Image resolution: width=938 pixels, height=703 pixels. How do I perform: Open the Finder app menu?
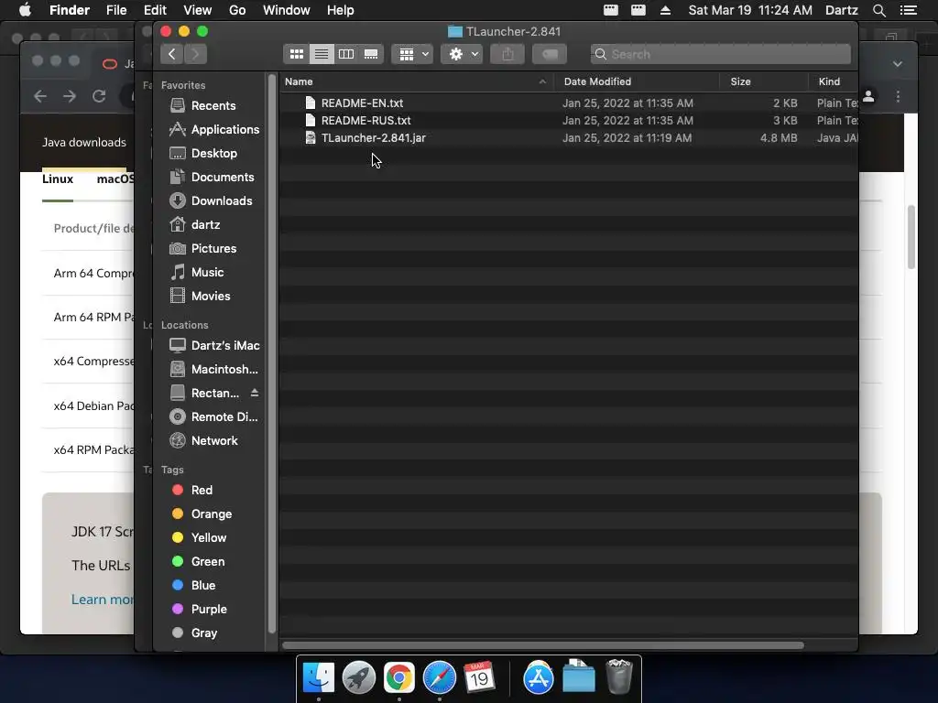click(70, 10)
